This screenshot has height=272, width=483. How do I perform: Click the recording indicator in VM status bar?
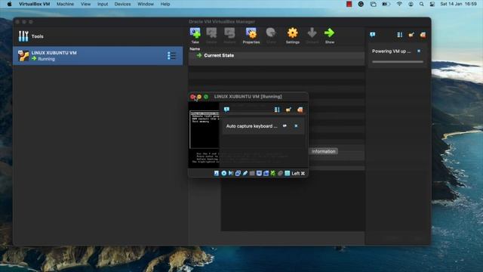266,173
